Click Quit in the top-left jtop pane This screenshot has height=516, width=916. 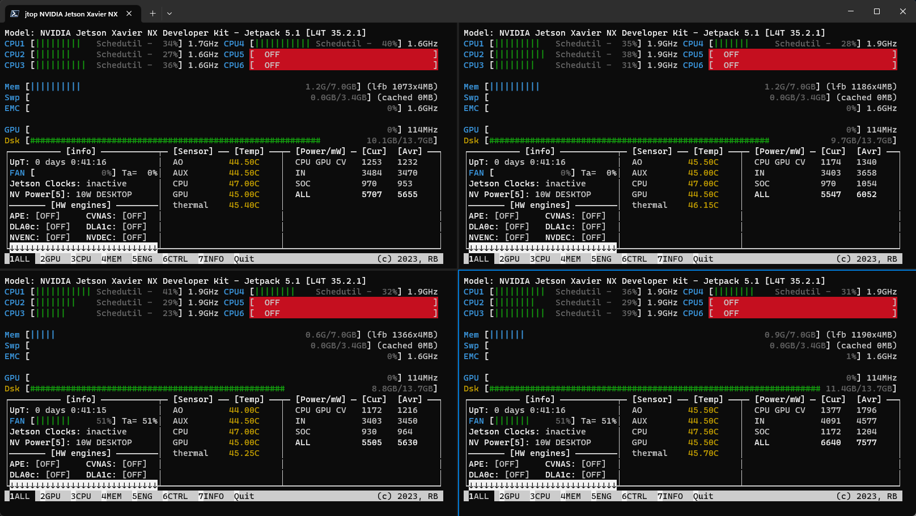pos(244,259)
